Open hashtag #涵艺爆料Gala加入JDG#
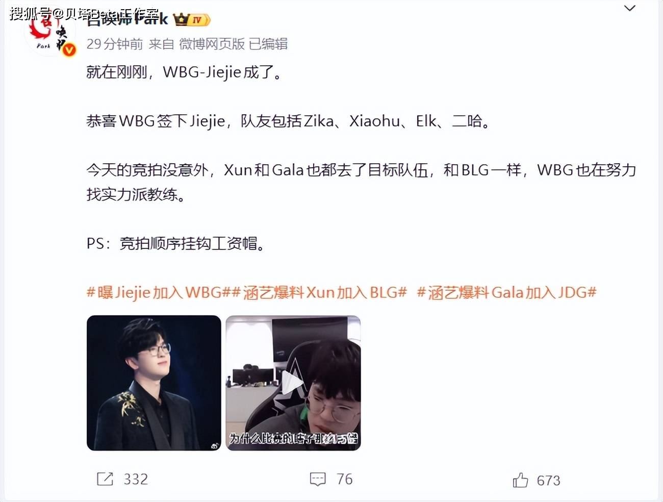The image size is (663, 502). coord(507,292)
